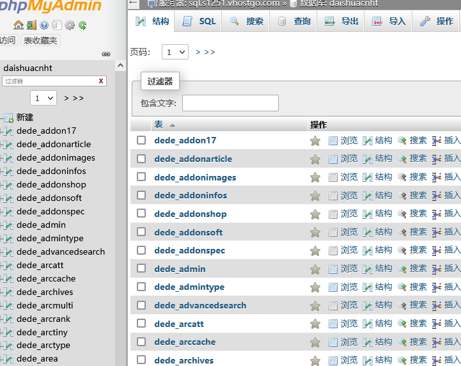Open the 导出 (Export) tab
The image size is (461, 366).
341,21
